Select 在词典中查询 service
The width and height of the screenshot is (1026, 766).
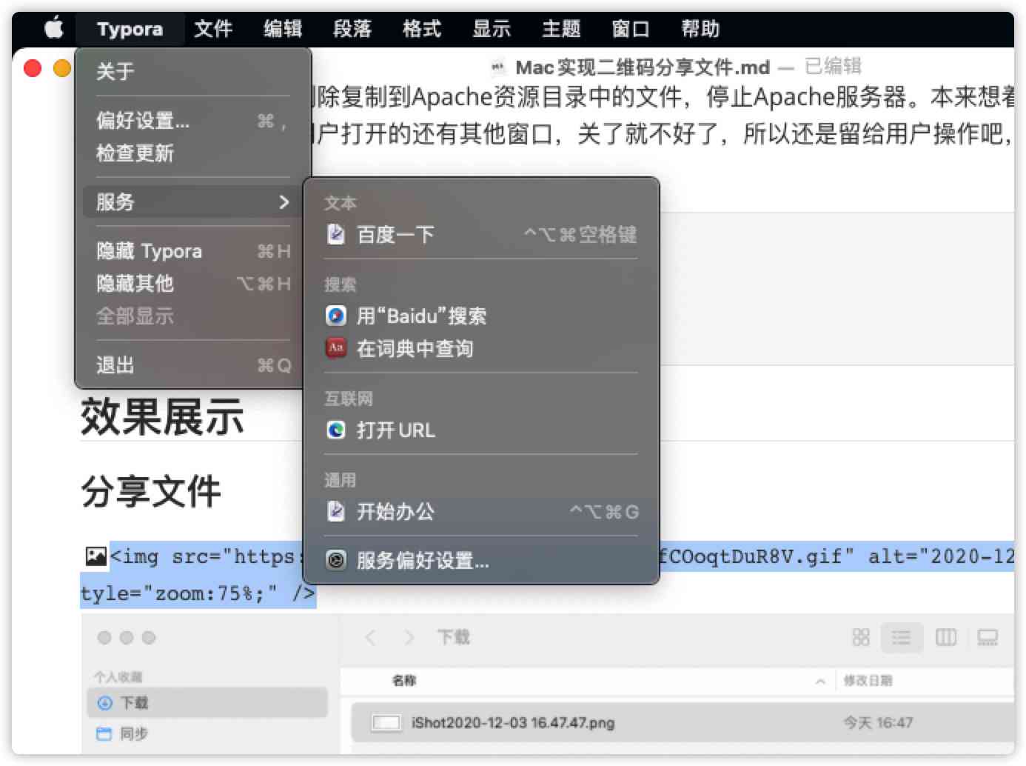click(x=481, y=348)
